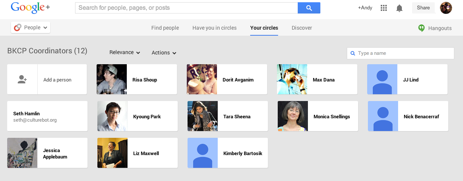Open the Relevance sort dropdown
This screenshot has height=181, width=463.
pos(125,53)
